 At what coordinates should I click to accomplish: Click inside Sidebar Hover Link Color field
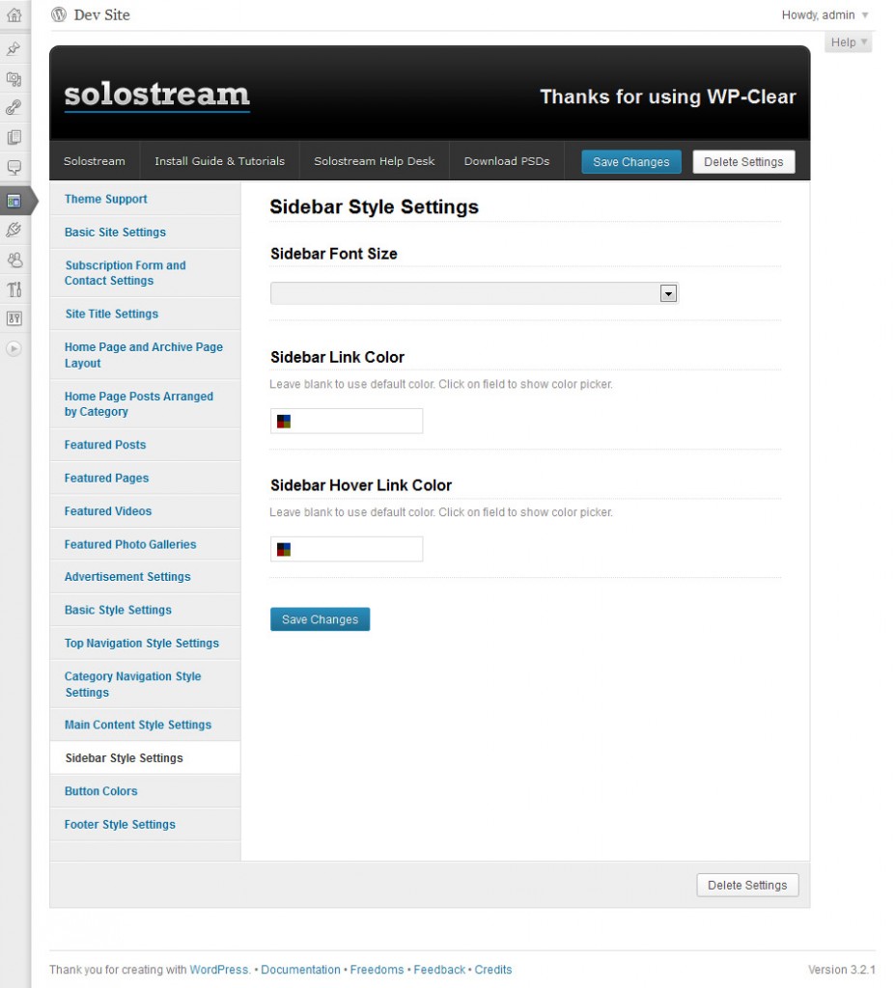click(x=347, y=549)
